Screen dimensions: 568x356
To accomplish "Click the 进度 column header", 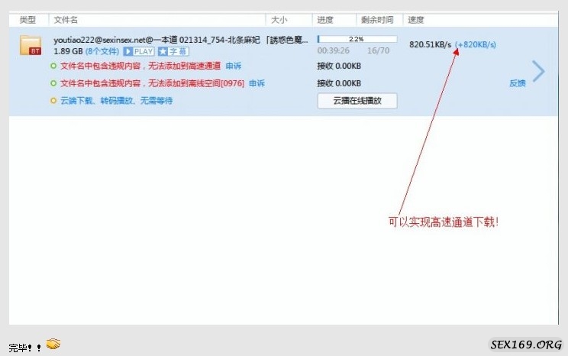I will [325, 19].
